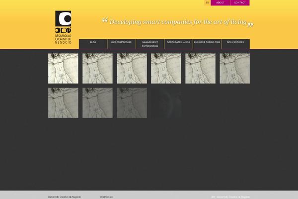The height and width of the screenshot is (199, 298).
Task: Click the info@dcn.es email link in footer
Action: coord(106,197)
